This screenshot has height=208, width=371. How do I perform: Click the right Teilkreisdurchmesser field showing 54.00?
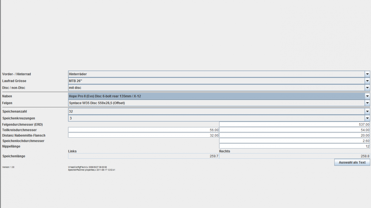tap(294, 130)
